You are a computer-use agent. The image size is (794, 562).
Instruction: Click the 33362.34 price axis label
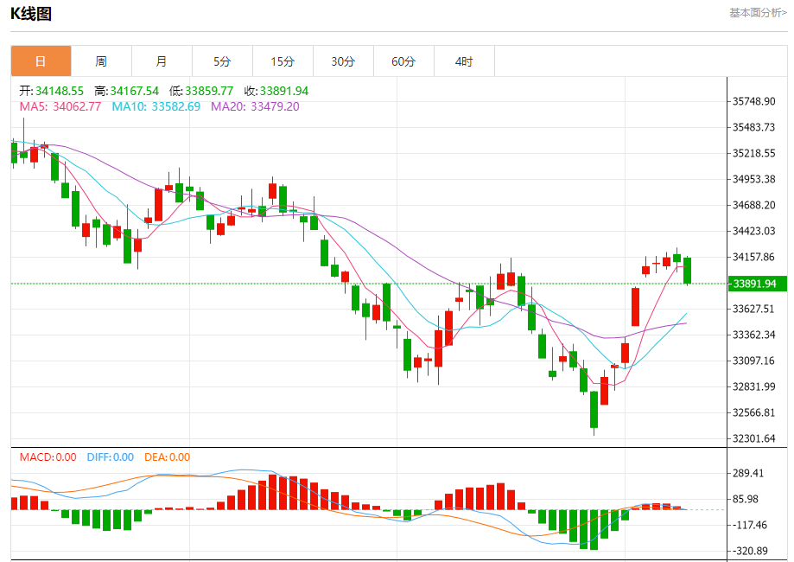coord(754,335)
